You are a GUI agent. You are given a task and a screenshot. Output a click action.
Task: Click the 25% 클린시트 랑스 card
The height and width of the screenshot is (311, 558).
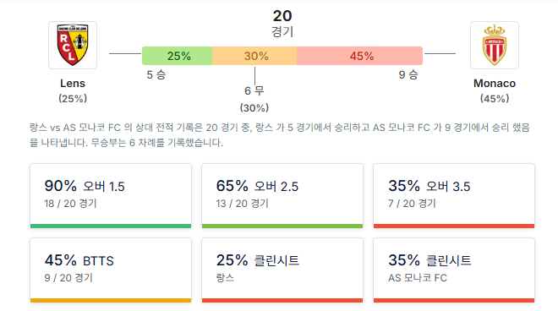click(282, 270)
